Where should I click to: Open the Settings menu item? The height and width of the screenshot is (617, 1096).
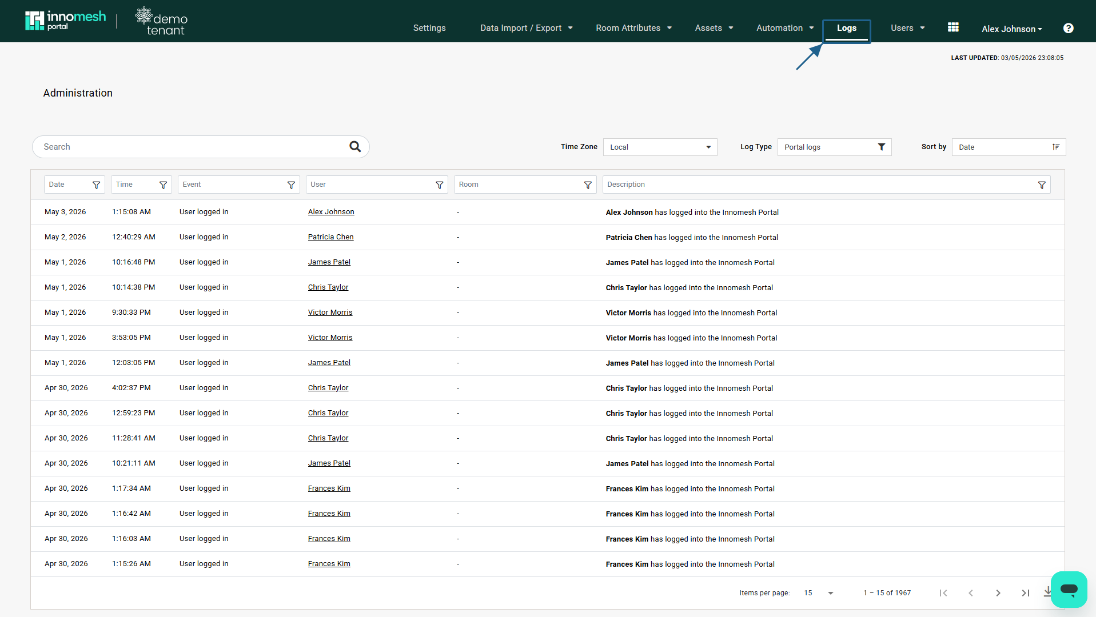(x=429, y=28)
